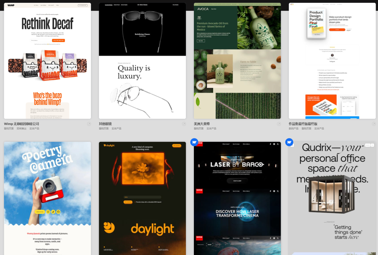
Task: Select 登陆页面 tag under 美洲大黄蜂
Action: tap(199, 129)
